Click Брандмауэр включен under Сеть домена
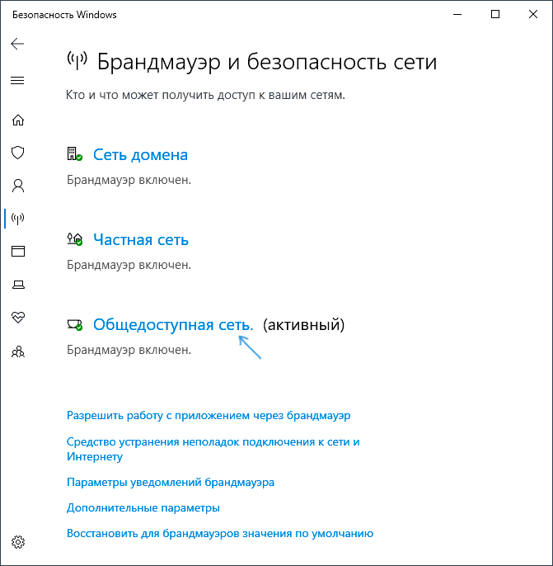 [129, 180]
